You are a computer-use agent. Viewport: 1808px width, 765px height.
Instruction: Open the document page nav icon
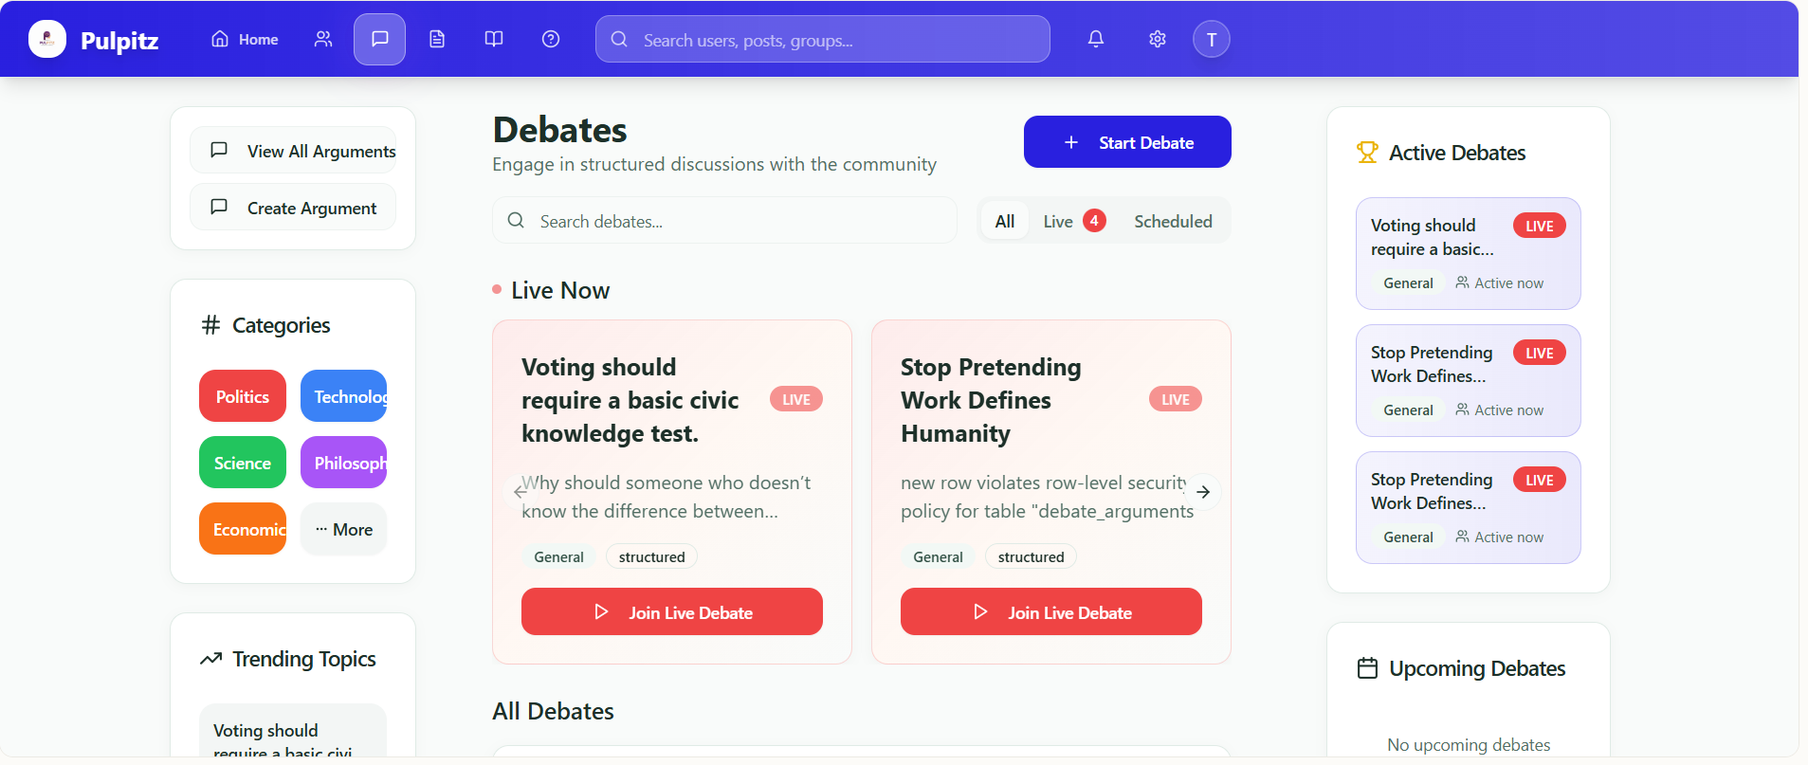click(437, 39)
